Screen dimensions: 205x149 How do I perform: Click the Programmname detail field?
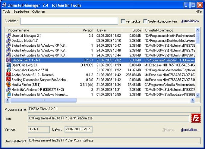[x=114, y=109]
